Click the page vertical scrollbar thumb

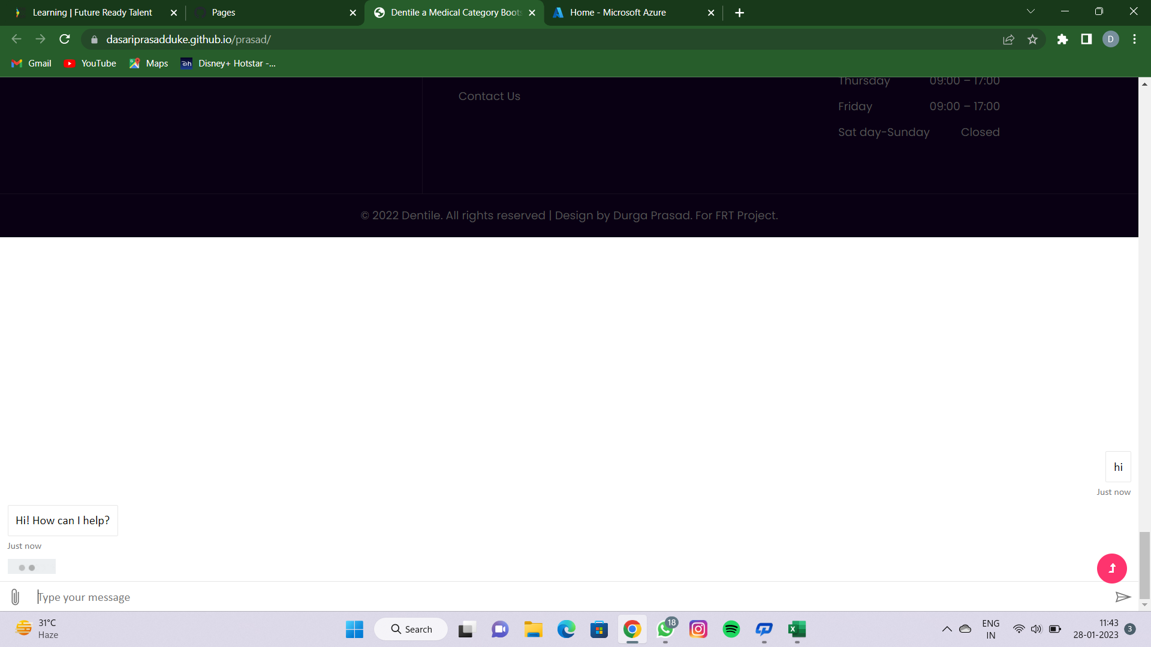click(1144, 564)
